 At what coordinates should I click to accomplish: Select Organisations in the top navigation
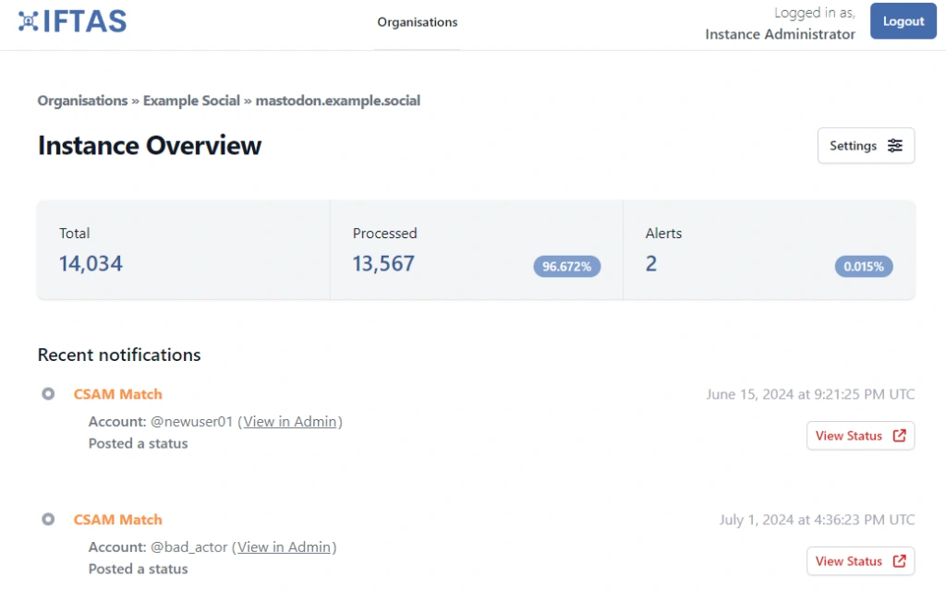point(418,22)
